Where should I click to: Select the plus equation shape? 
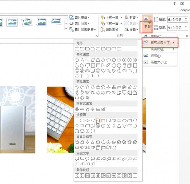77,109
